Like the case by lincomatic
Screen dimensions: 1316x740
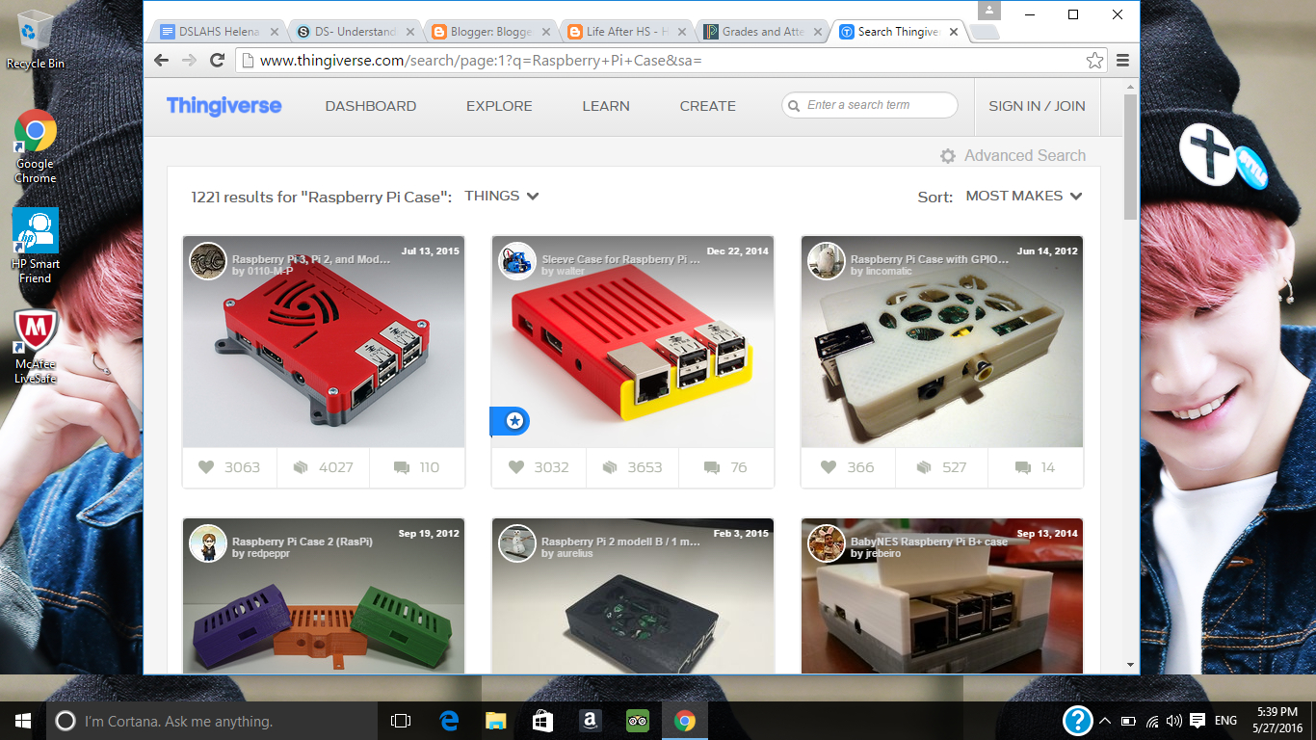pyautogui.click(x=829, y=467)
